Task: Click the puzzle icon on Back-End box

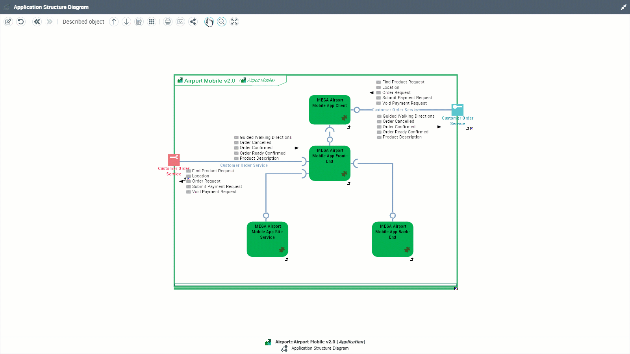Action: point(407,250)
